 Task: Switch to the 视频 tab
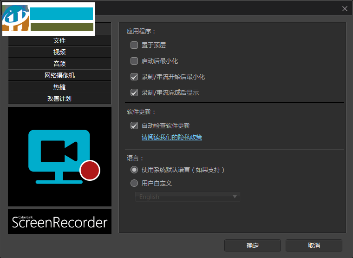coord(59,52)
